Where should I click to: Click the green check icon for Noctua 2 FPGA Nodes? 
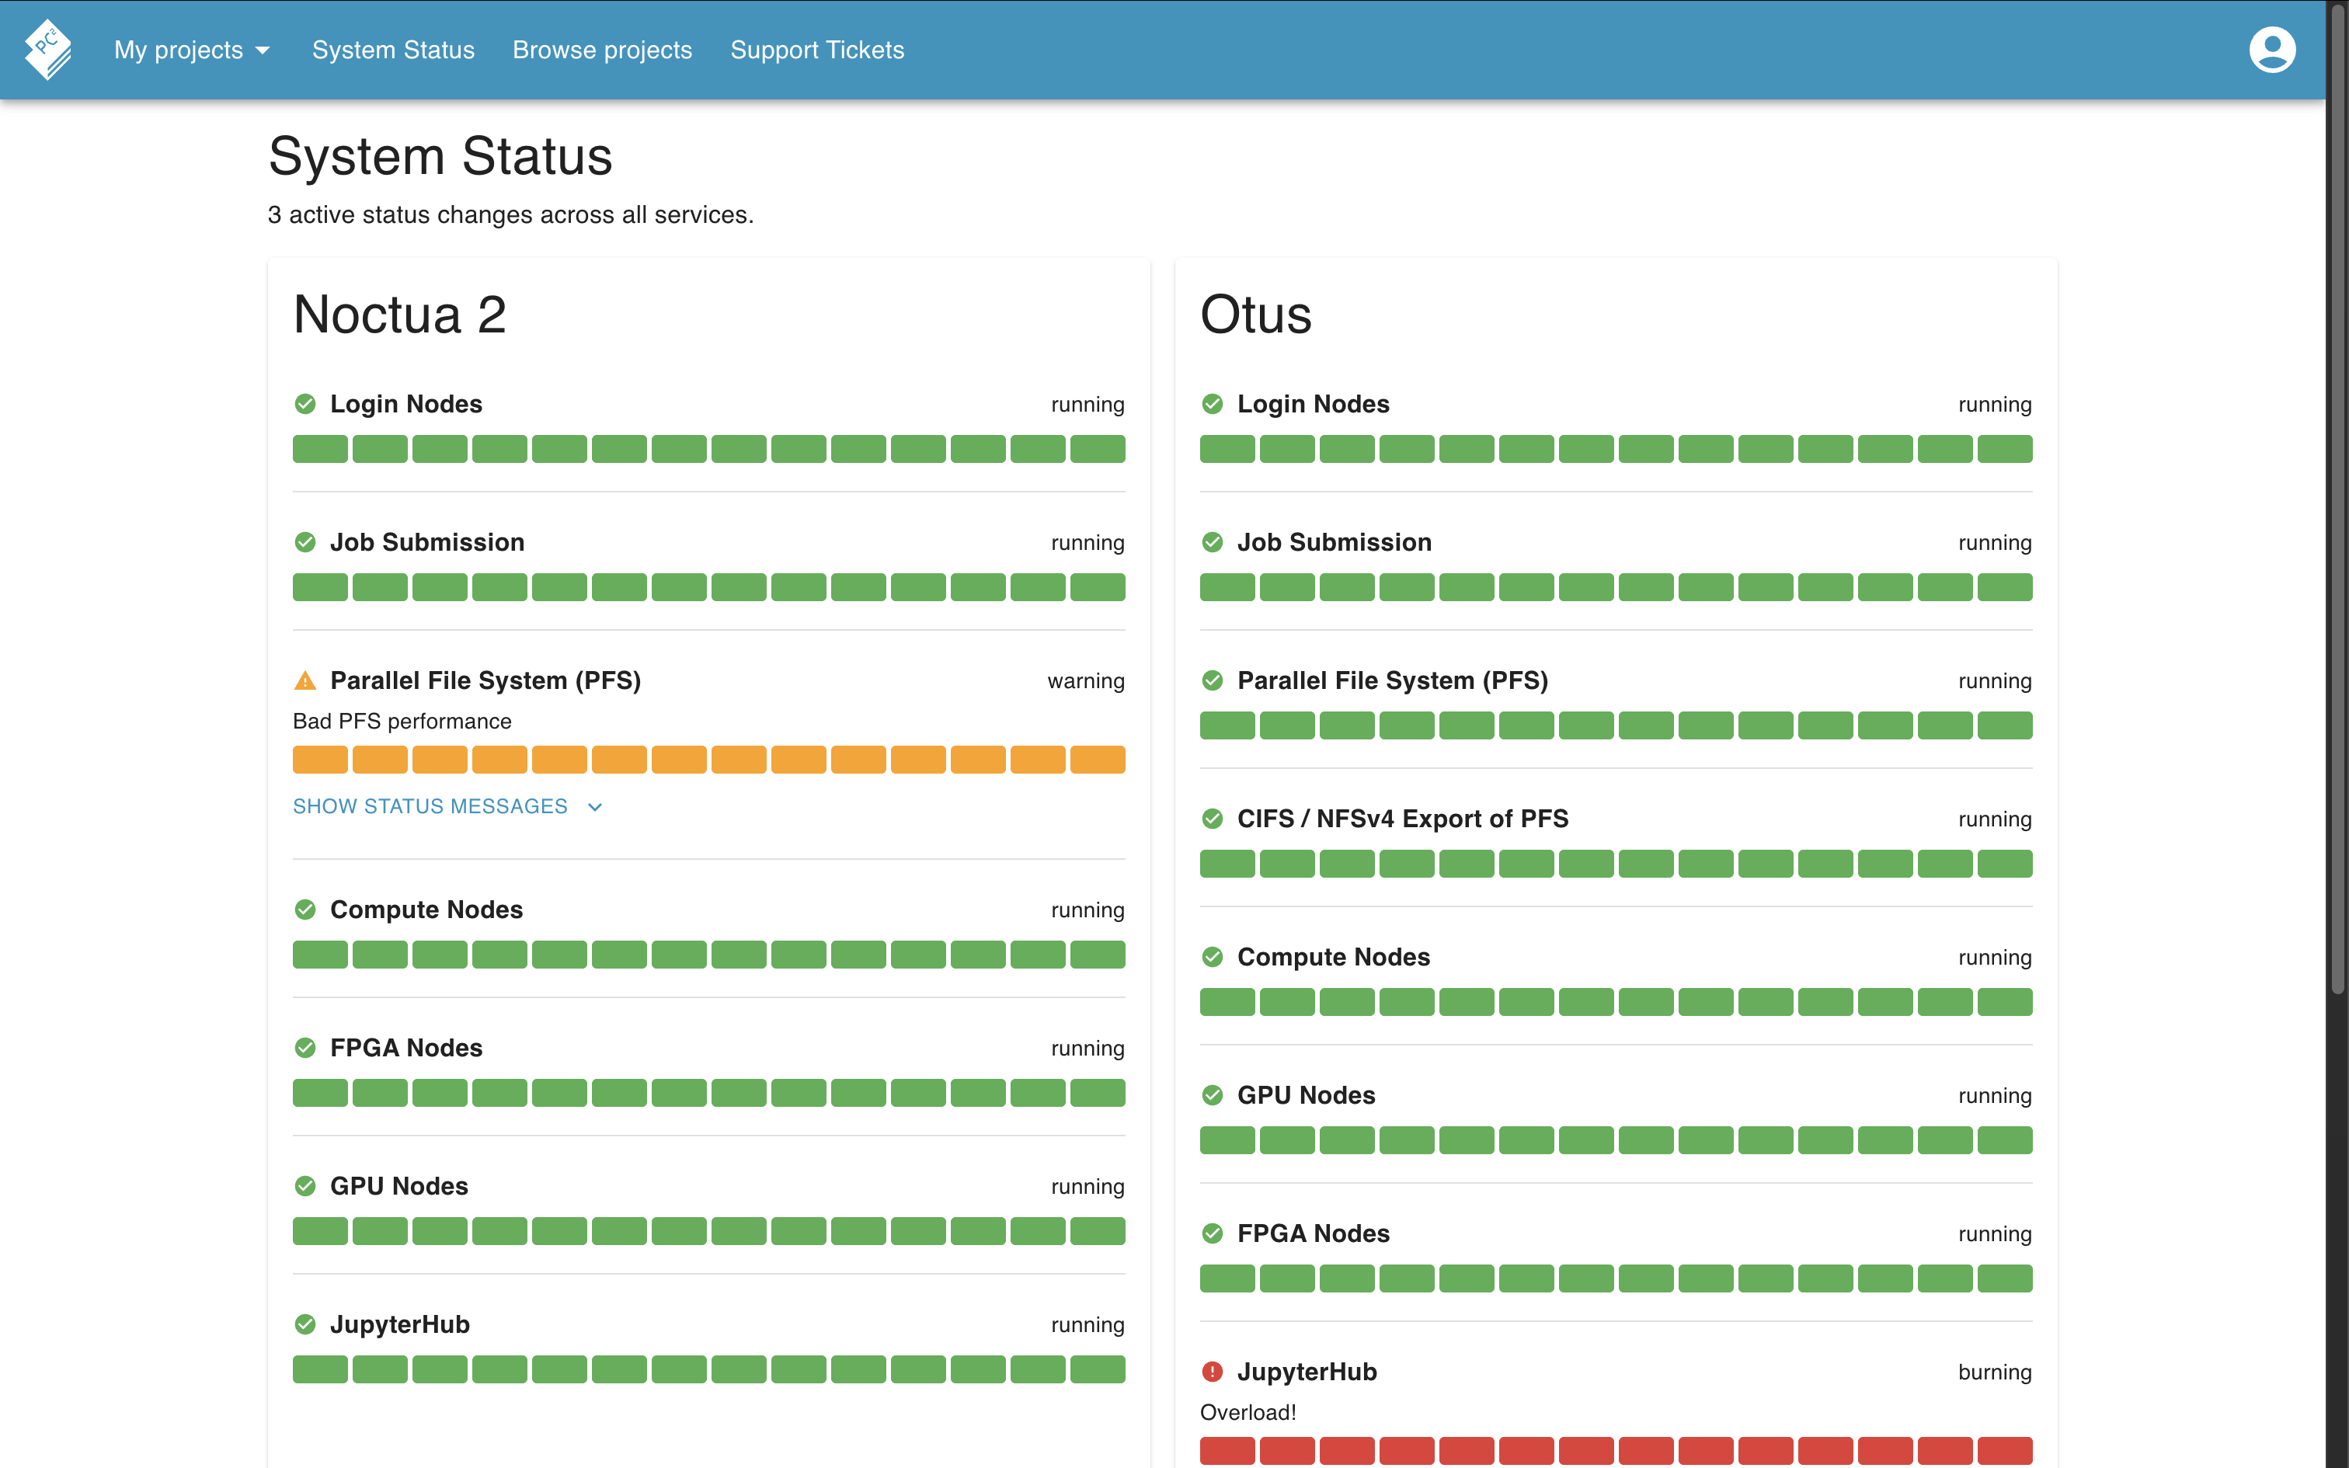[304, 1048]
